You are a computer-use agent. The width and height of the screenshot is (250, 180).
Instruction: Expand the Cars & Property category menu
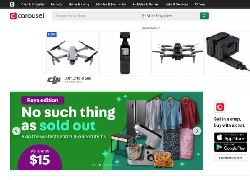(x=32, y=5)
